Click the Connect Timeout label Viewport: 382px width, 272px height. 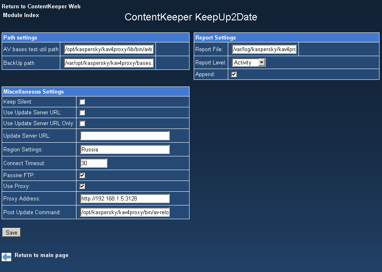24,163
